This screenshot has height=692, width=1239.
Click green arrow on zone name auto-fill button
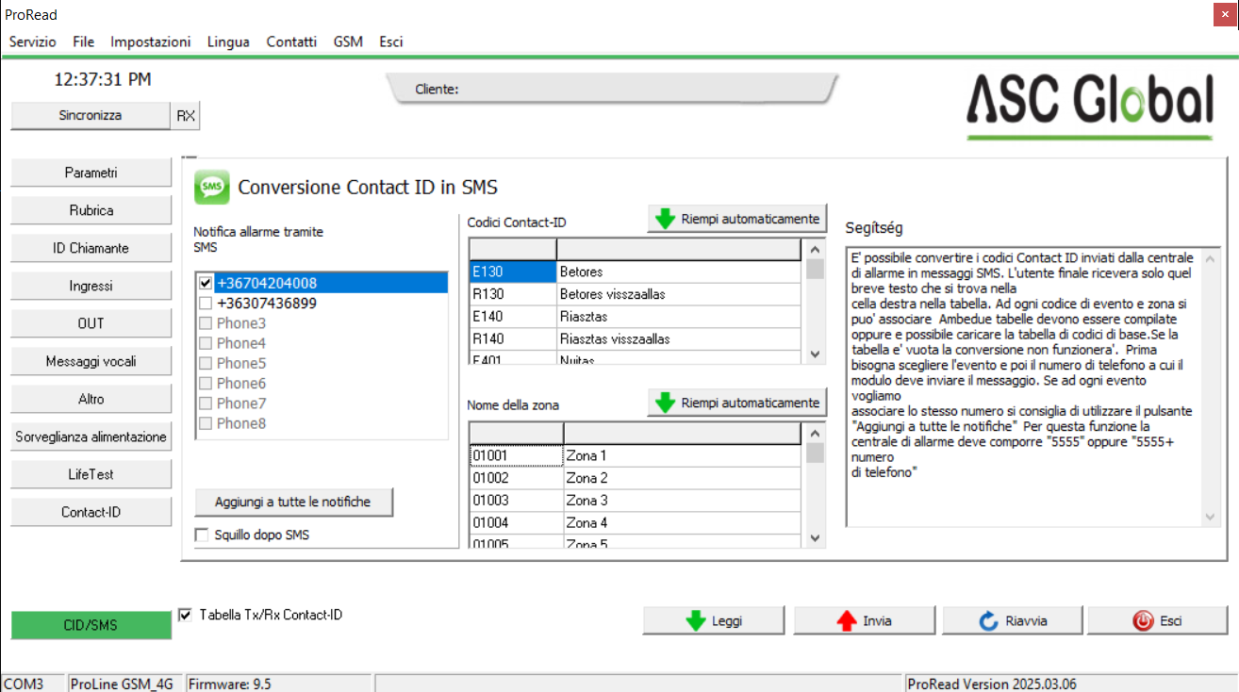click(667, 403)
